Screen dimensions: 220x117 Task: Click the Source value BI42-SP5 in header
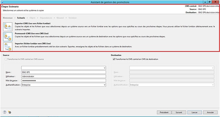[202, 9]
